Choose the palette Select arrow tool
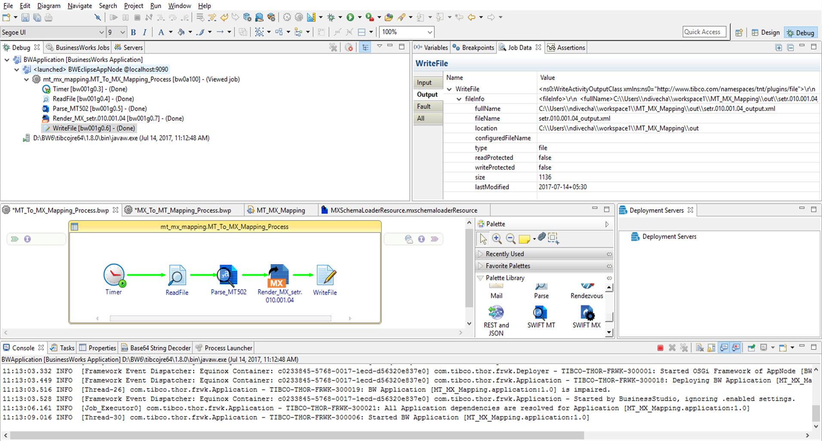Screen dimensions: 822x441 [x=483, y=239]
